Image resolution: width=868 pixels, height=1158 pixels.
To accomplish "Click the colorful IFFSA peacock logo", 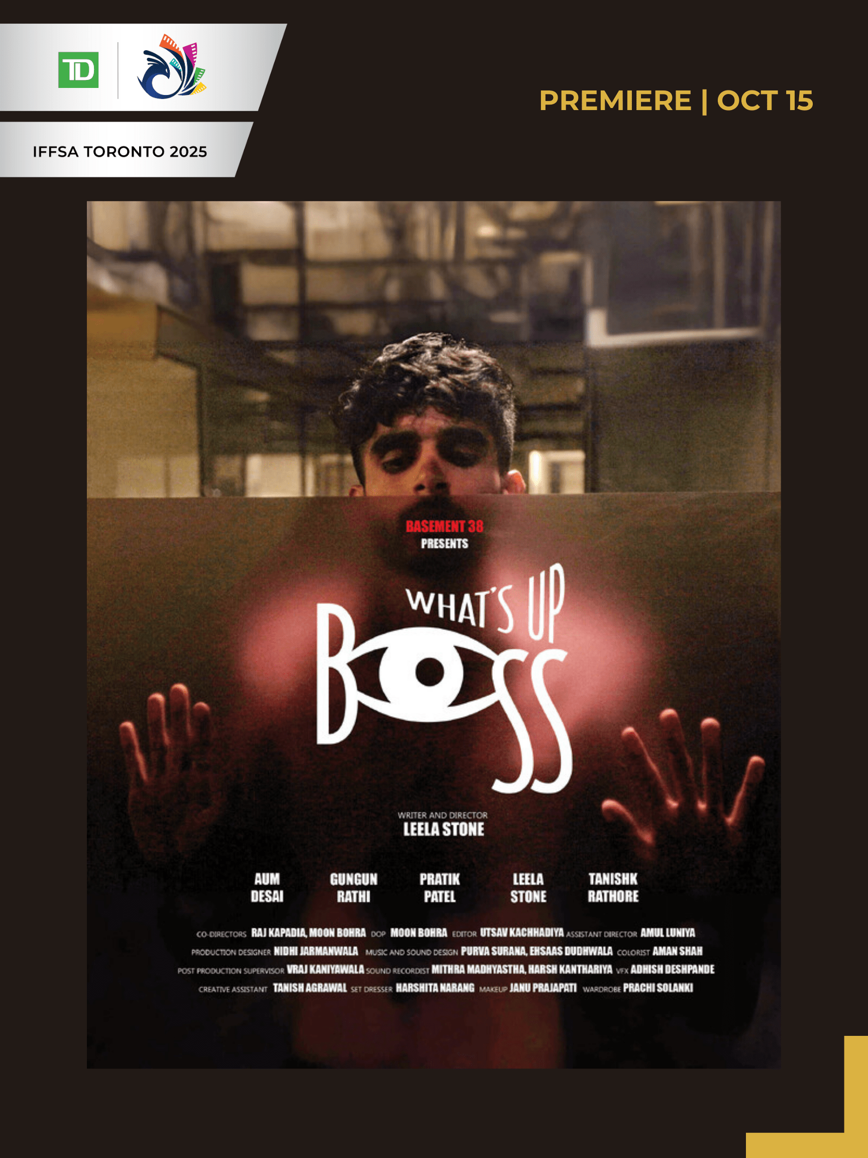I will [x=172, y=66].
